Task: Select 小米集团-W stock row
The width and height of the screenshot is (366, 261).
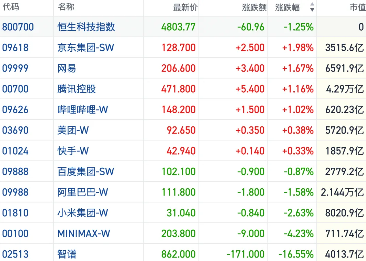Action: click(183, 213)
